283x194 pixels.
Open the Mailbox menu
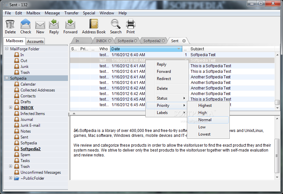(x=33, y=13)
